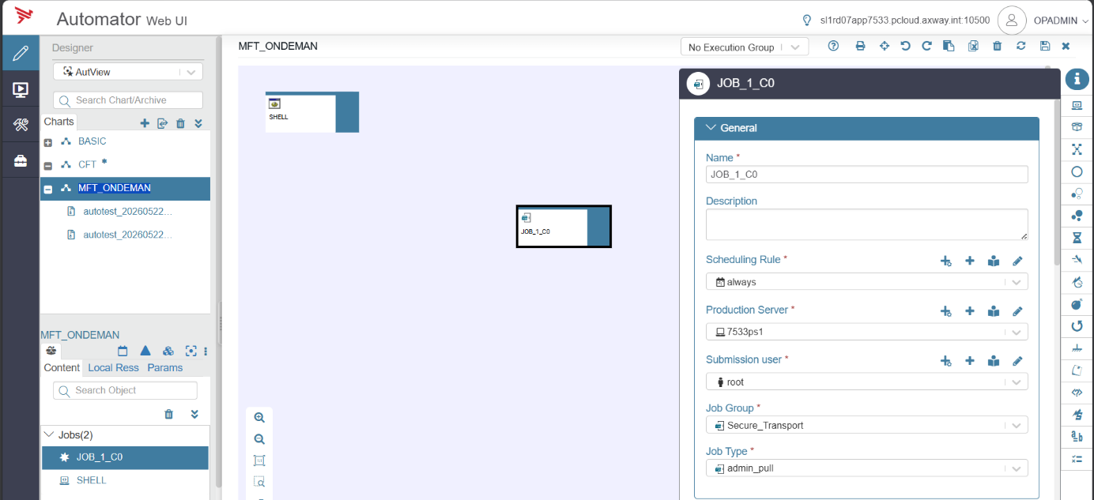The height and width of the screenshot is (500, 1094).
Task: Switch to the Content tab
Action: pos(62,368)
